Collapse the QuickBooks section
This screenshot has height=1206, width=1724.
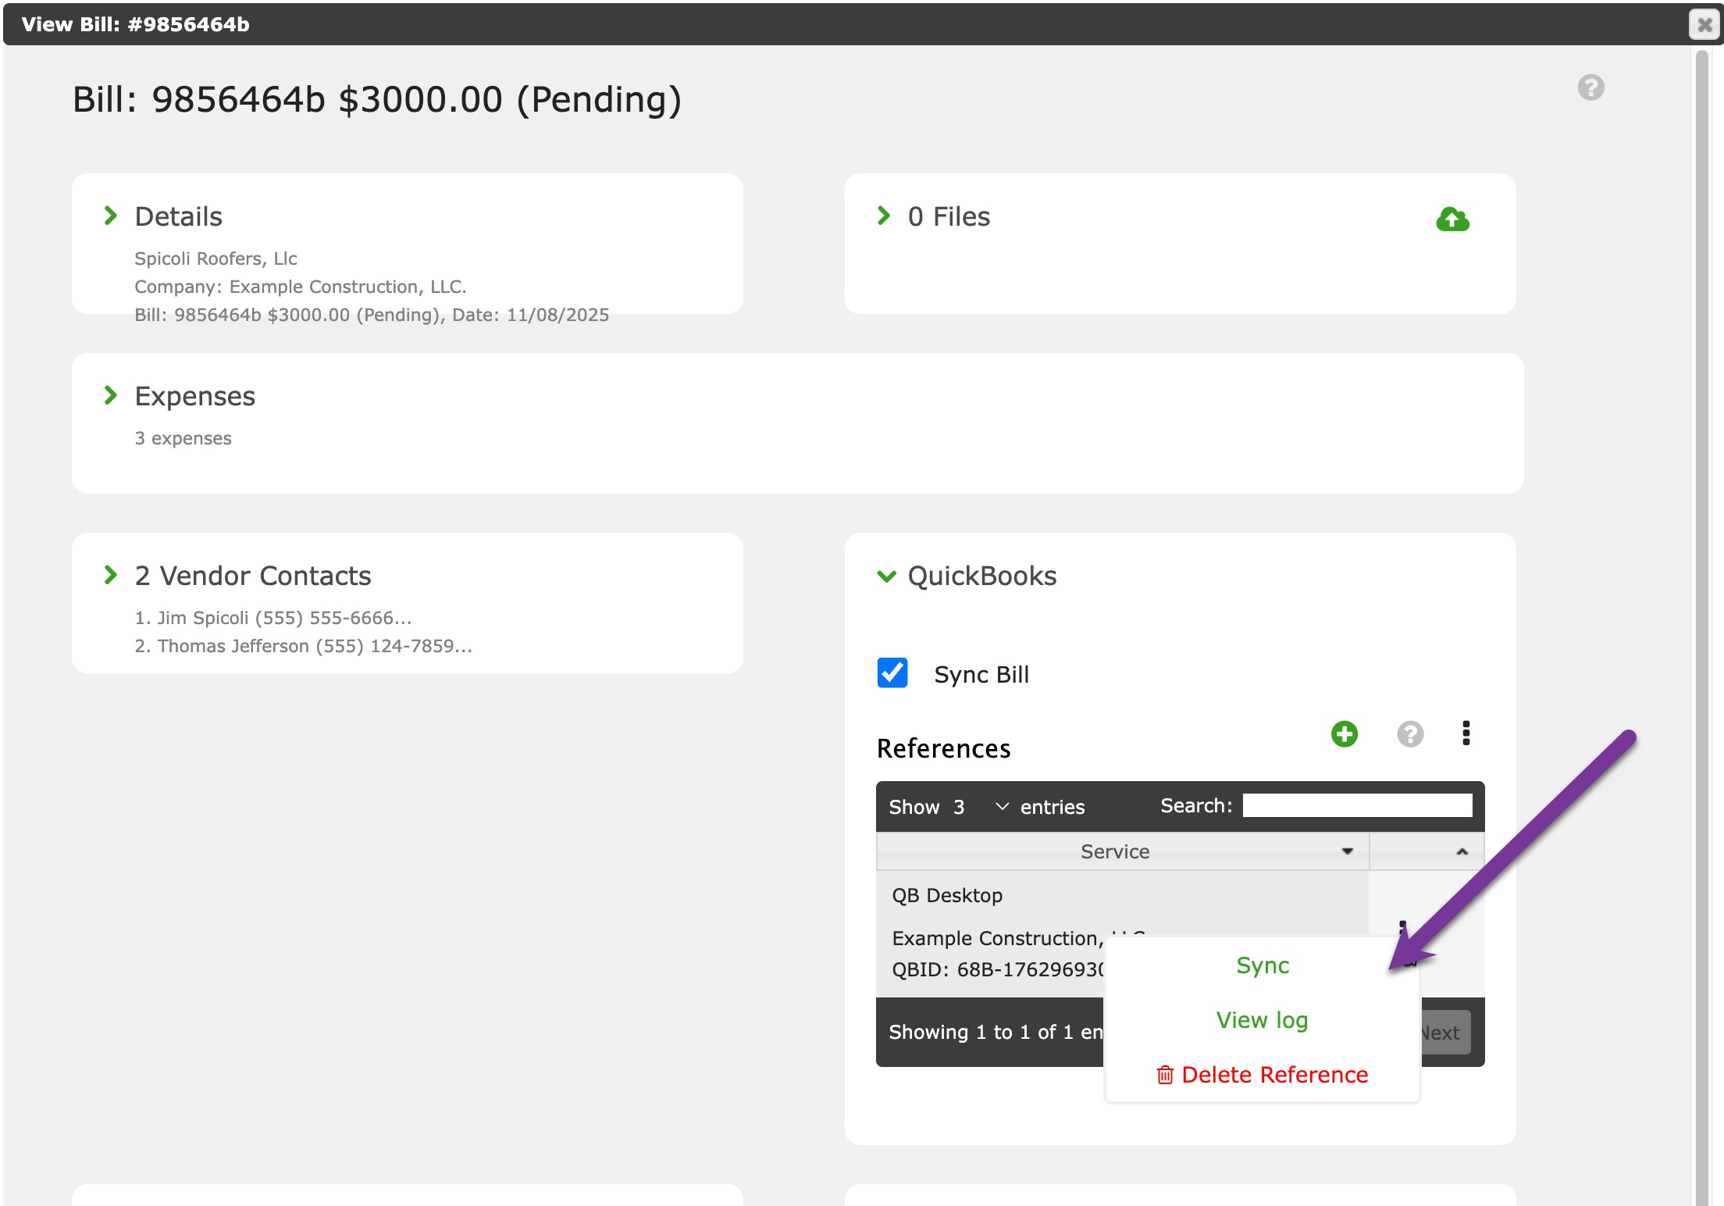point(886,576)
